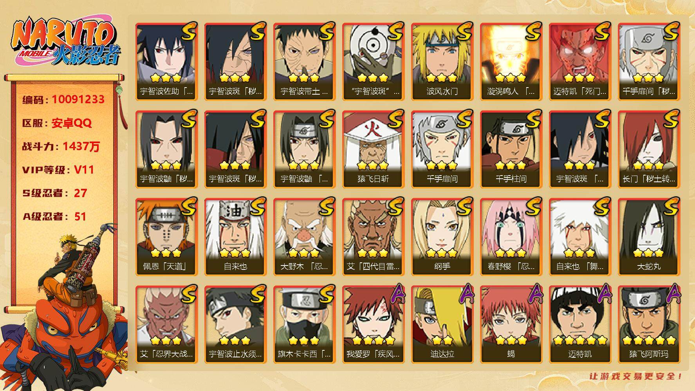Click the 编码 account number 10091233
695x391 pixels.
[78, 99]
